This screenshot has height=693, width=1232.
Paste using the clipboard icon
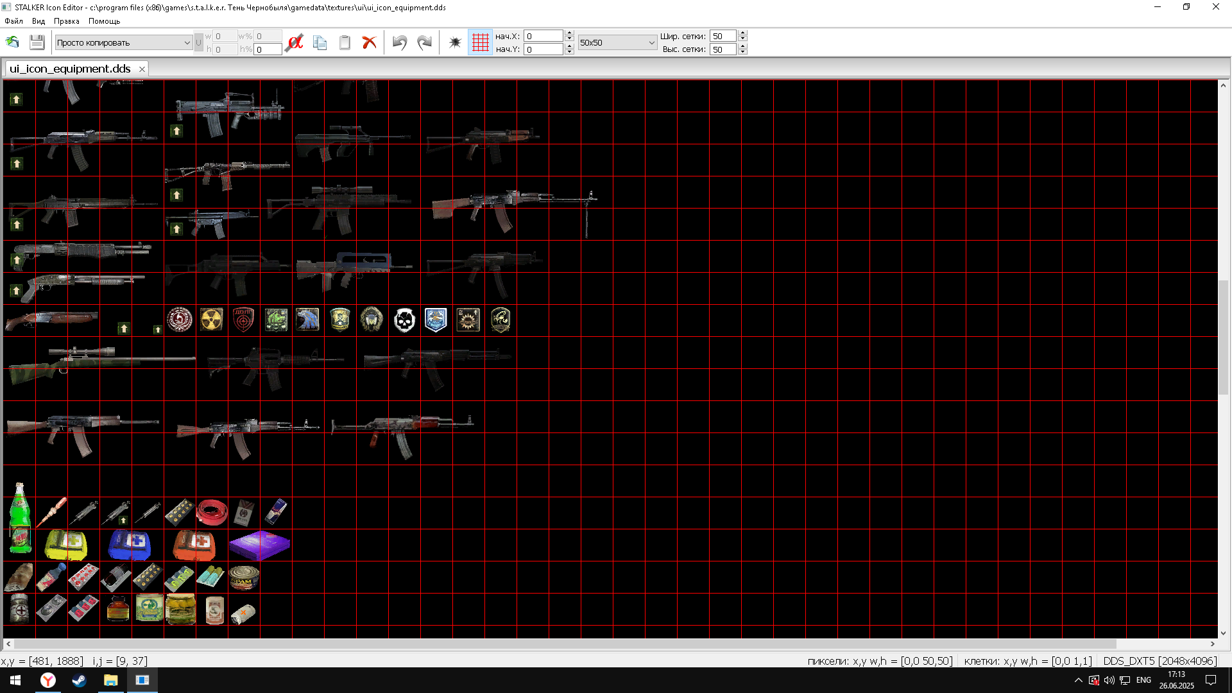coord(345,42)
